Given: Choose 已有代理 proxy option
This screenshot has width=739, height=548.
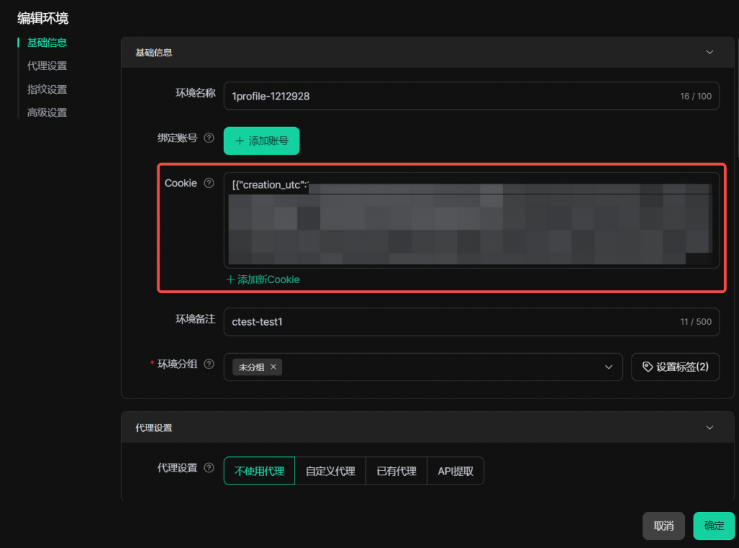Looking at the screenshot, I should [396, 471].
